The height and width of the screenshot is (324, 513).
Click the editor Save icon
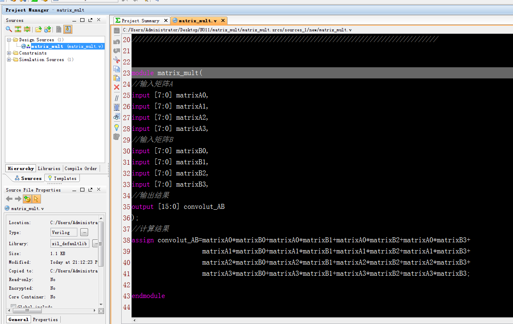(x=117, y=31)
